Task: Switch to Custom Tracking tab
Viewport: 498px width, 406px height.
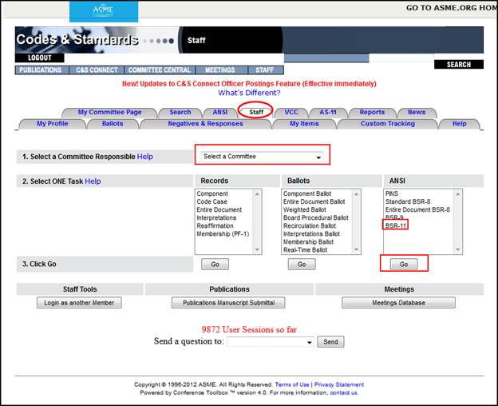Action: (388, 124)
